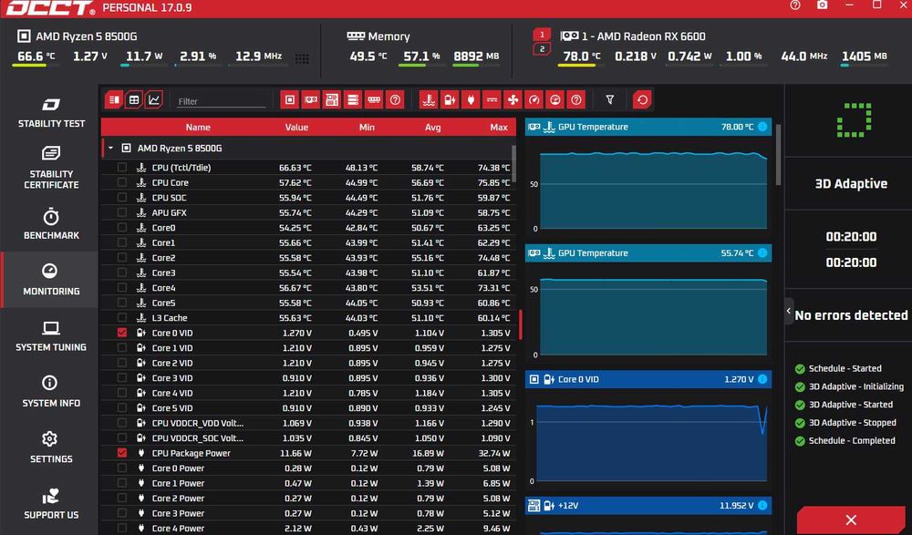The height and width of the screenshot is (535, 912).
Task: Check the Core 0 Power checkbox
Action: 121,468
